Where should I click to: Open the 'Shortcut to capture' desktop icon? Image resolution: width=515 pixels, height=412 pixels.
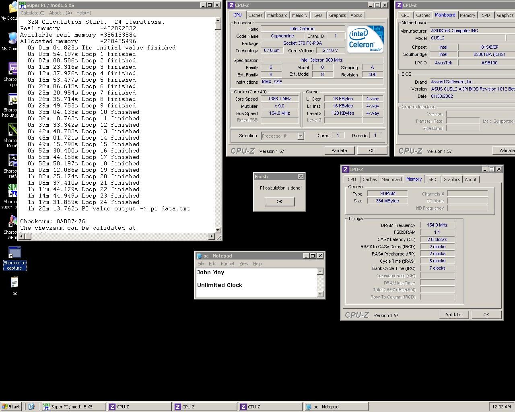(14, 258)
